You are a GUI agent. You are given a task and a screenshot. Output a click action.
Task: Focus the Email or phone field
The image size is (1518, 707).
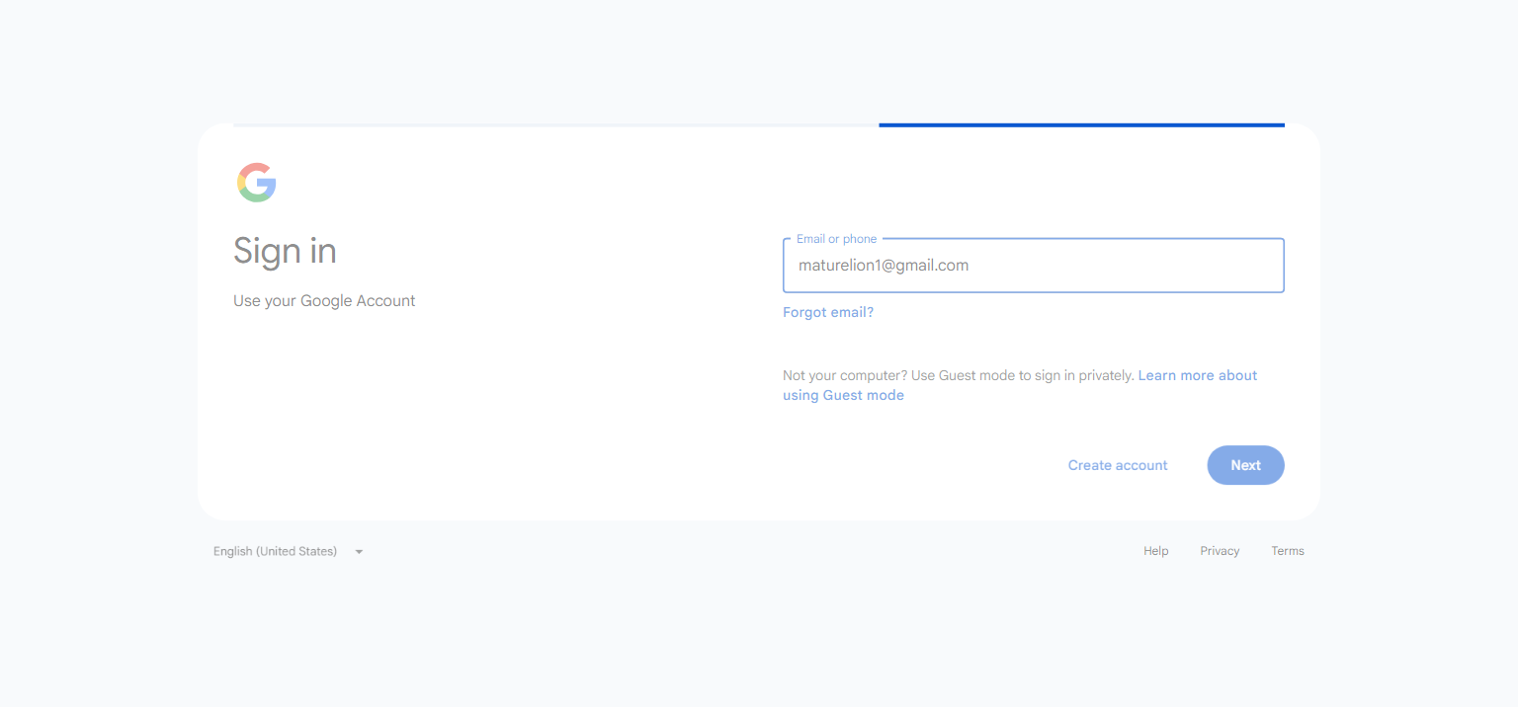click(1033, 266)
